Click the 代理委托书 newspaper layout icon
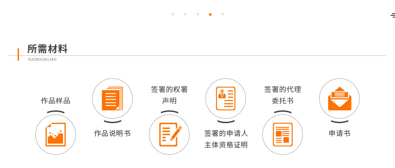 tap(283, 135)
